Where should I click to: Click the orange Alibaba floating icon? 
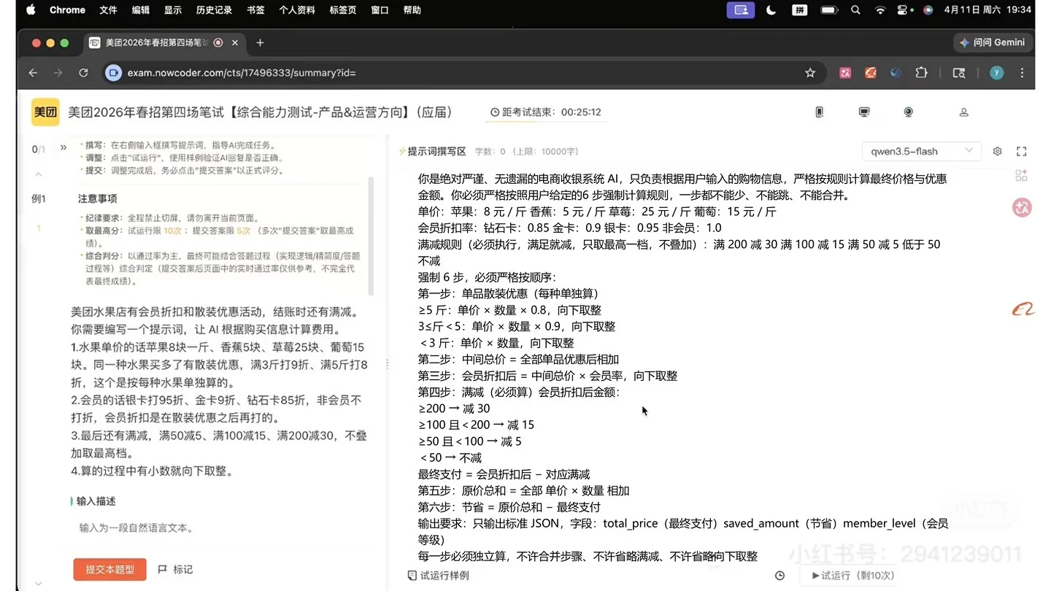1023,310
